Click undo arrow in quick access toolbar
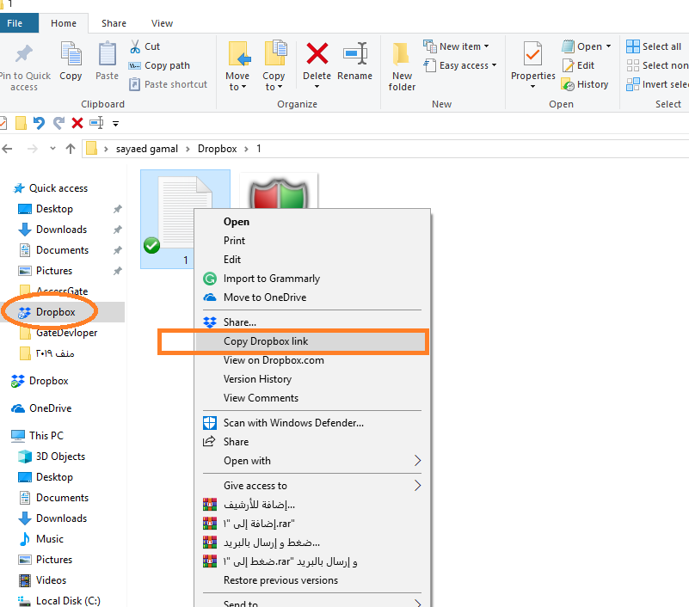Screen dimensions: 689x607 point(39,123)
